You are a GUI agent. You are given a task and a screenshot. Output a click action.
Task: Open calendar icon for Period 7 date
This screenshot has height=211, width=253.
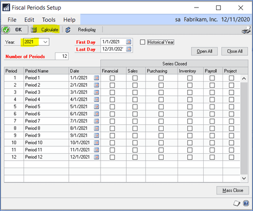96,121
